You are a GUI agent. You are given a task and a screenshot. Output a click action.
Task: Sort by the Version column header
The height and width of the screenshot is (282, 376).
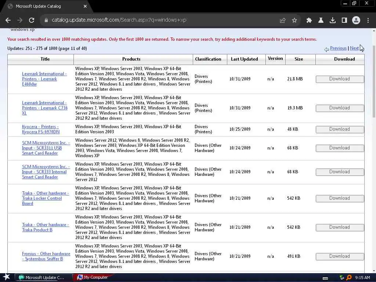pos(275,59)
